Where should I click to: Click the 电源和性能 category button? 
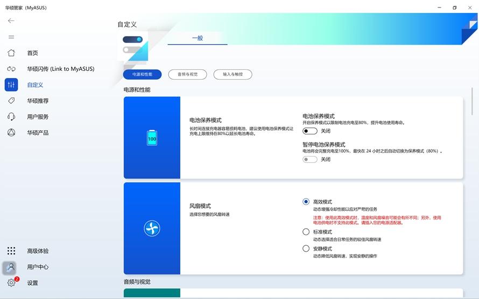142,74
